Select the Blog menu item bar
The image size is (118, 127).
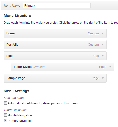(x=55, y=56)
